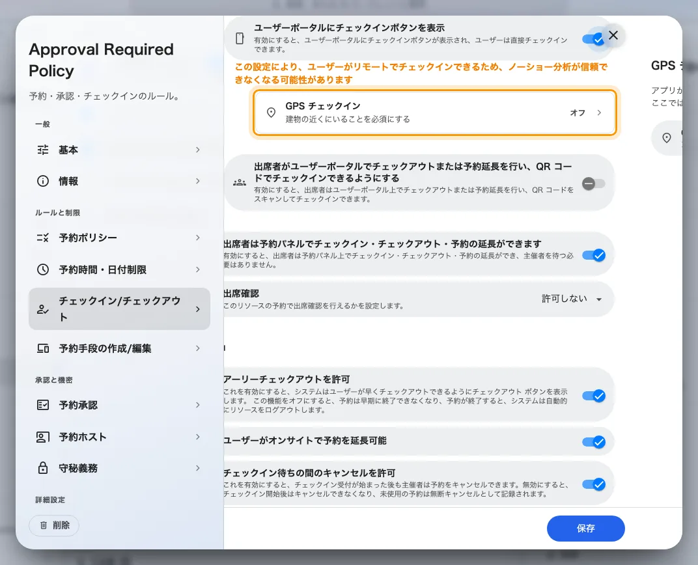
Task: Toggle ユーザーがオンサイトで予約を延長可能 switch
Action: 593,442
